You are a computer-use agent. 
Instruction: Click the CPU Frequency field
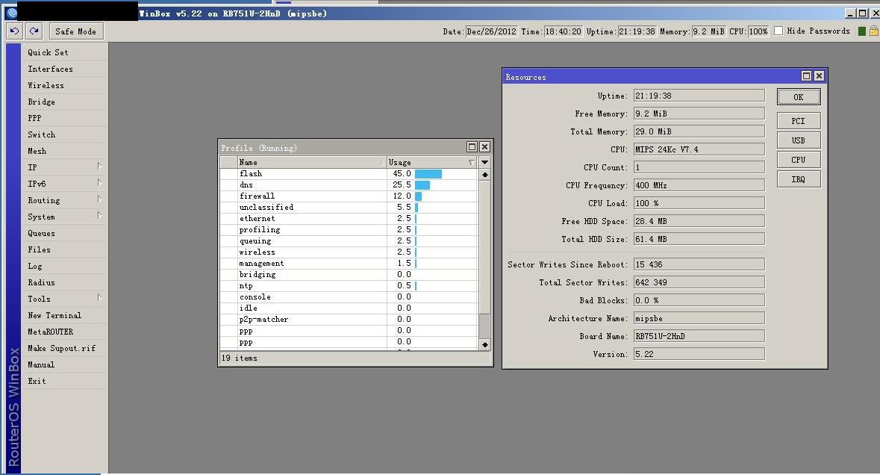tap(699, 185)
